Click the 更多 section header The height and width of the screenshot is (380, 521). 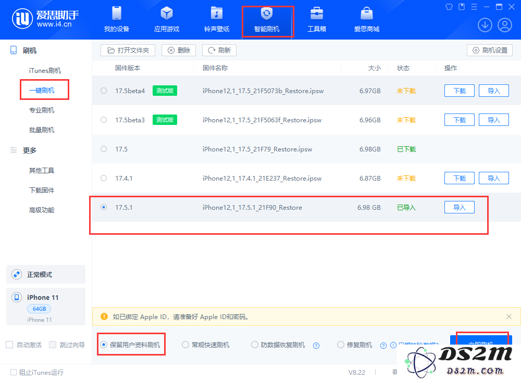pos(30,150)
